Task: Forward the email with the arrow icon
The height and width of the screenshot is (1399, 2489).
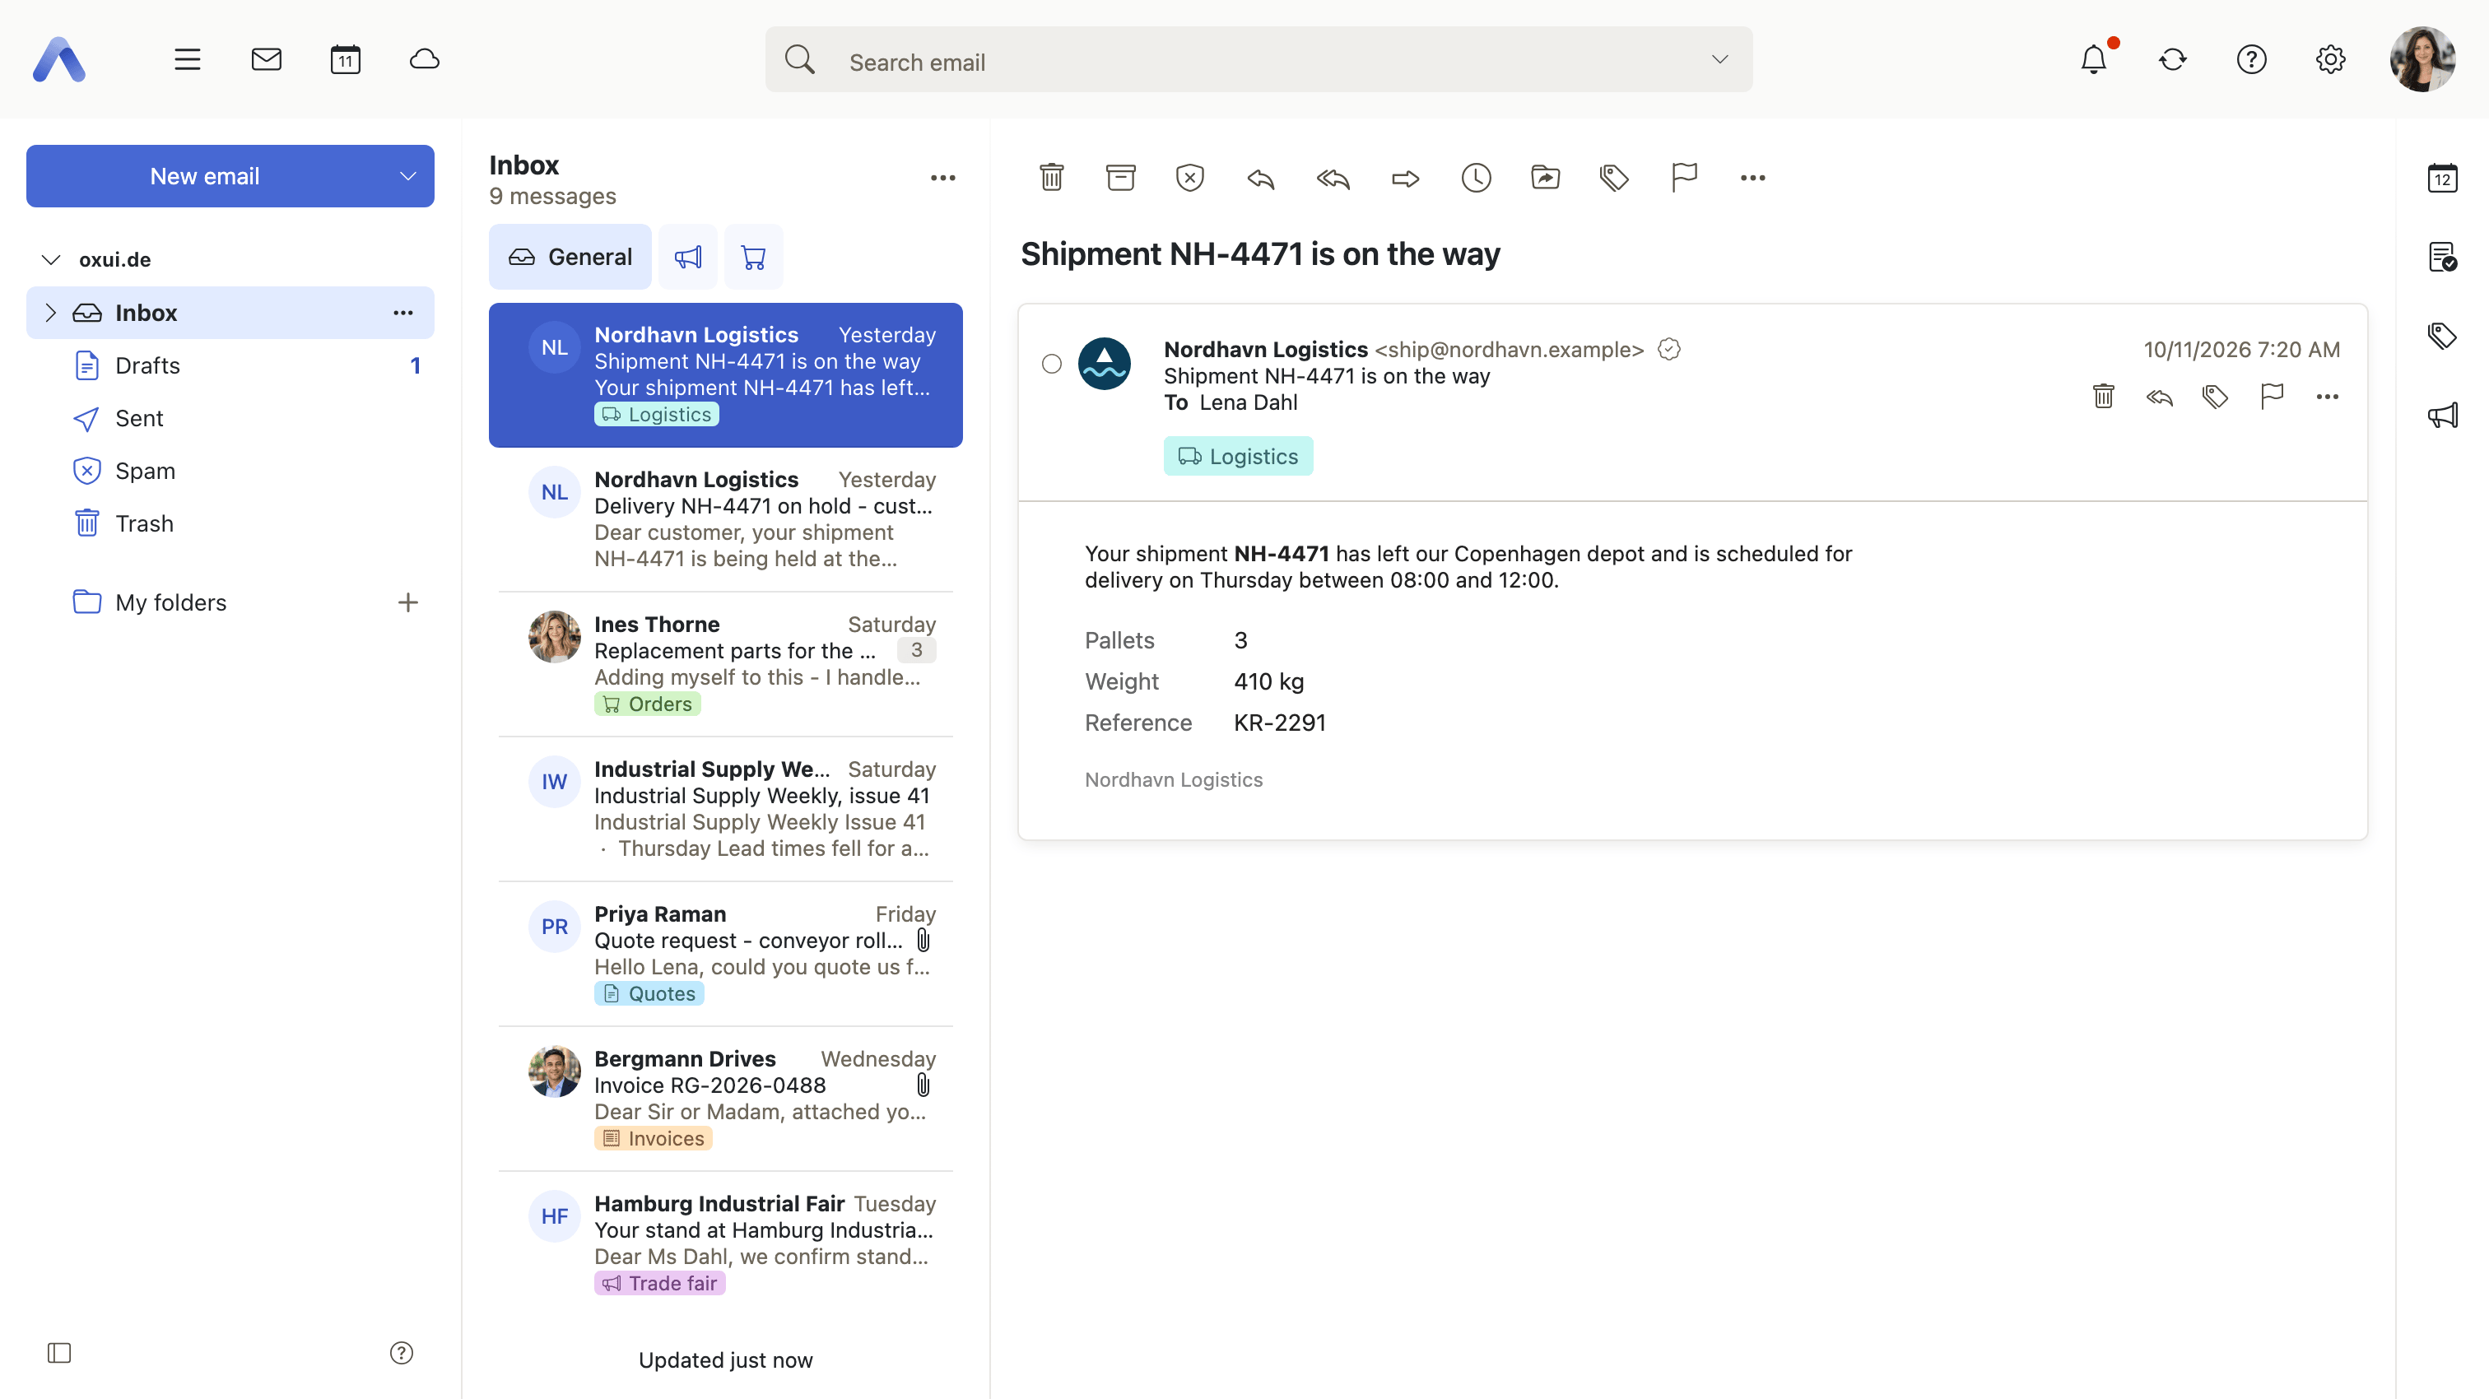Action: coord(1405,178)
